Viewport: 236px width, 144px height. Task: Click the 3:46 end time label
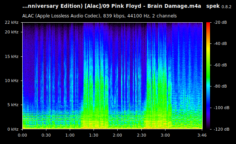pyautogui.click(x=202, y=135)
